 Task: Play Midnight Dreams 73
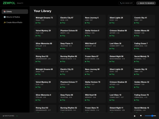[x=38, y=23]
